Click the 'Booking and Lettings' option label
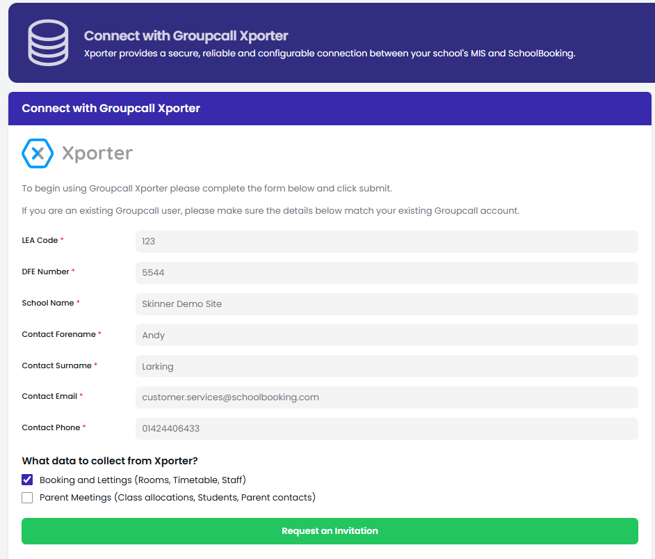Viewport: 655px width, 559px height. [x=143, y=480]
